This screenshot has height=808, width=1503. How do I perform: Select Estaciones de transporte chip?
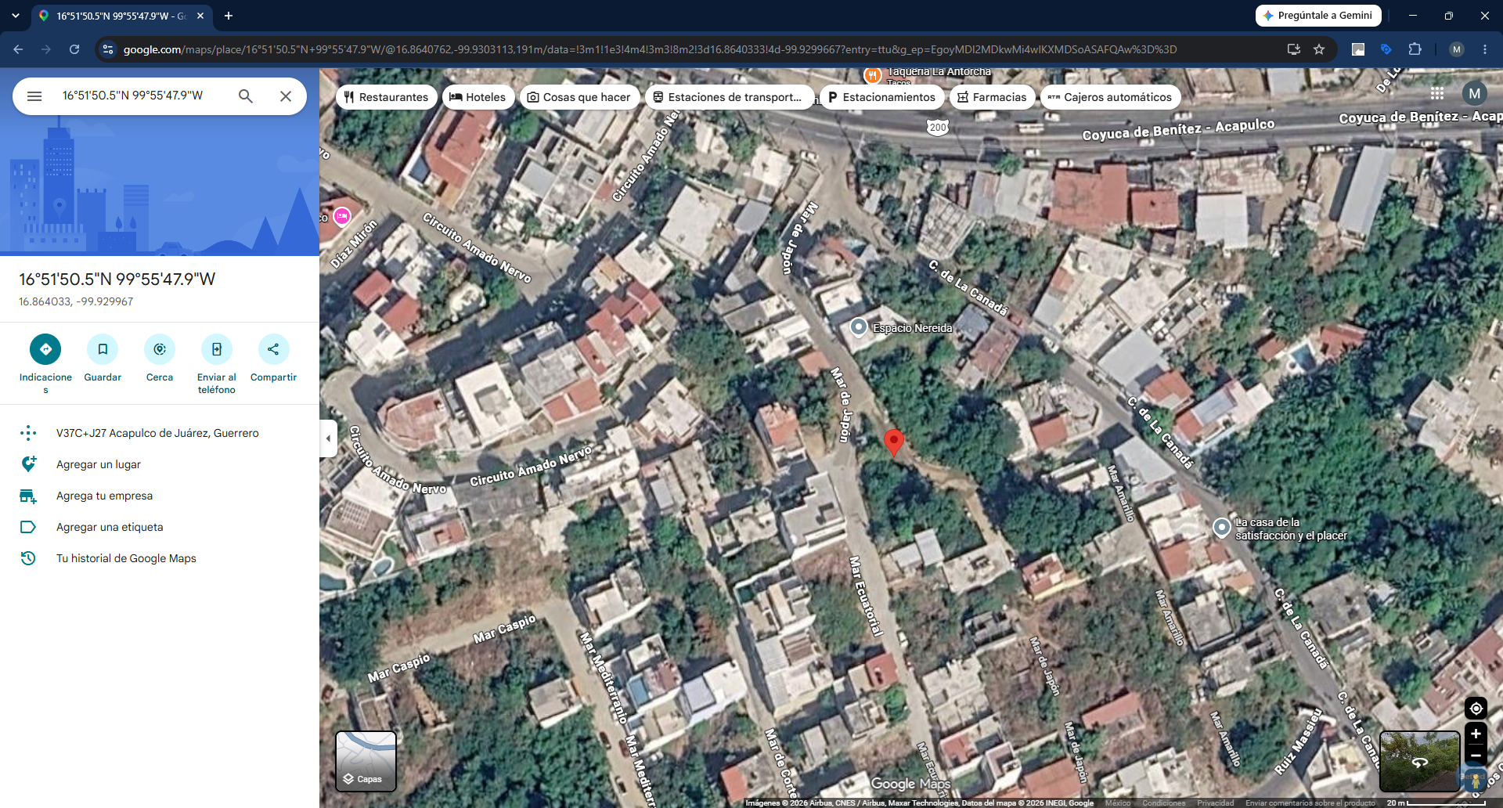point(729,97)
